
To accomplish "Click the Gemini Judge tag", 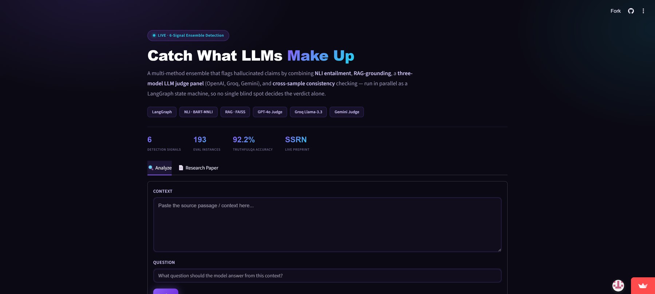I will (347, 112).
